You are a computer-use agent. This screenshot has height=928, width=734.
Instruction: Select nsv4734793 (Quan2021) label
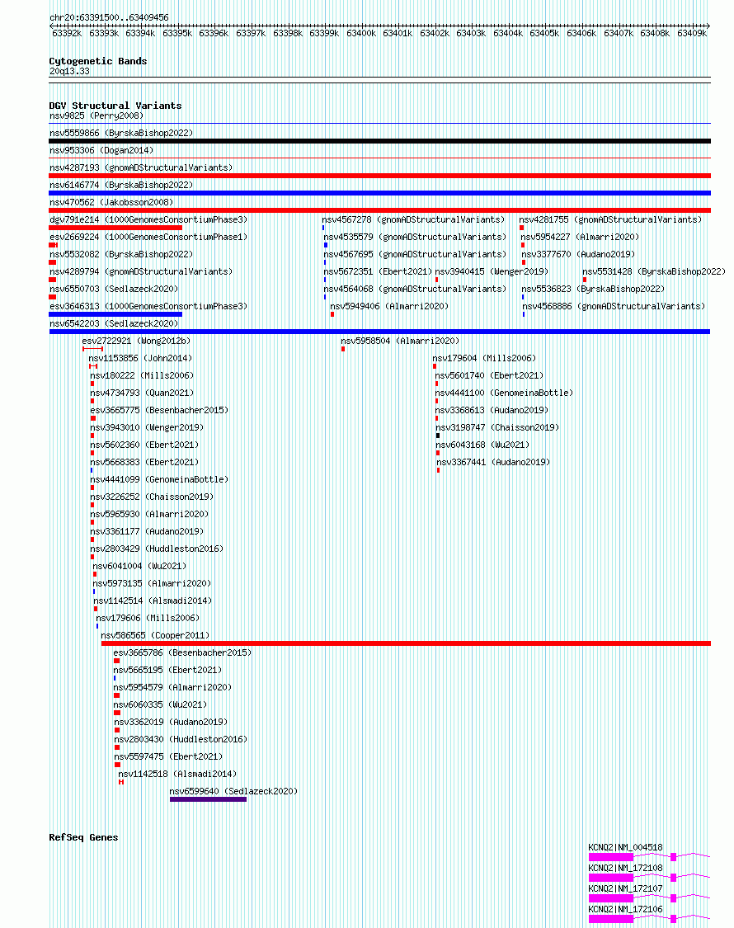pos(142,393)
